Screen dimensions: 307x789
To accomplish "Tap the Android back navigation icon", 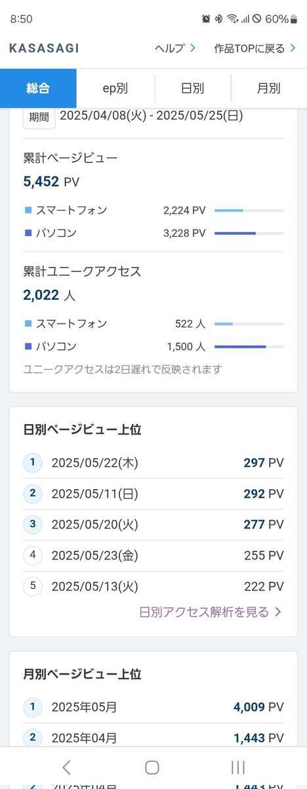I will pos(66,767).
